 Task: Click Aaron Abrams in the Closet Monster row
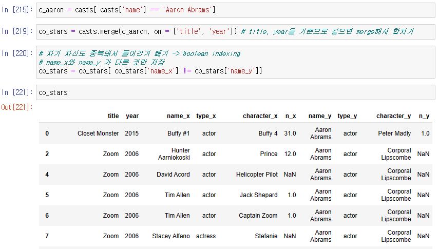pos(321,133)
